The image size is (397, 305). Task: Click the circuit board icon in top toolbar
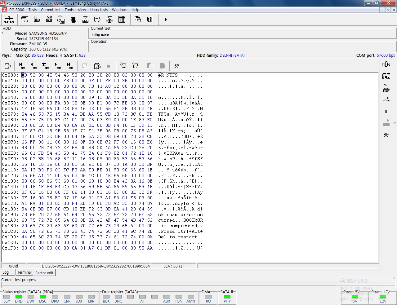[37, 20]
